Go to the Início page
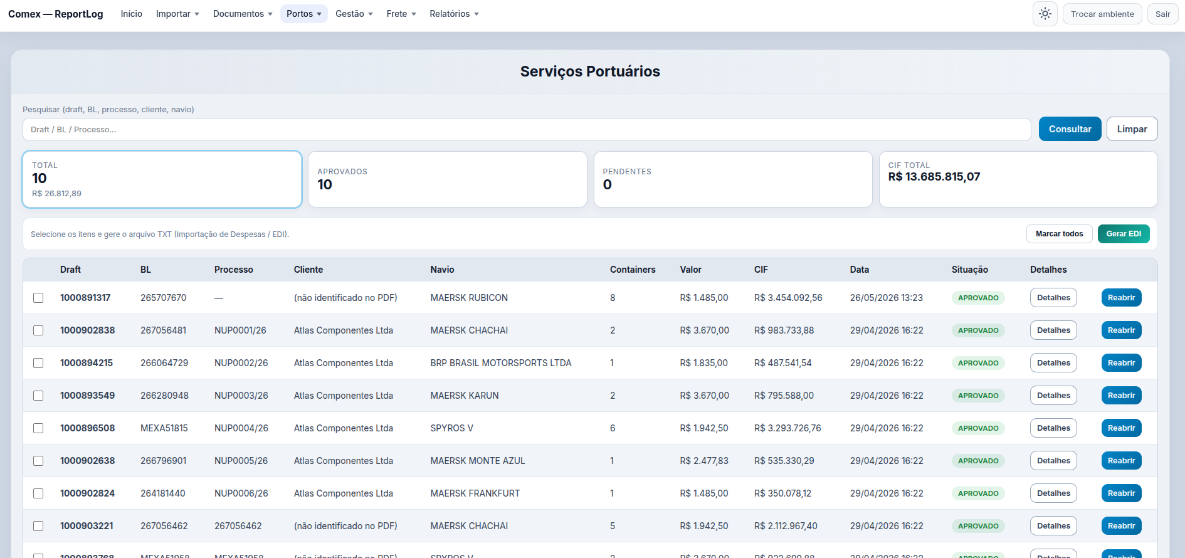The image size is (1185, 558). 132,14
